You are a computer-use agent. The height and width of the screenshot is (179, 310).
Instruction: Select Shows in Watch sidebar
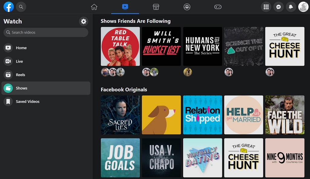point(46,88)
